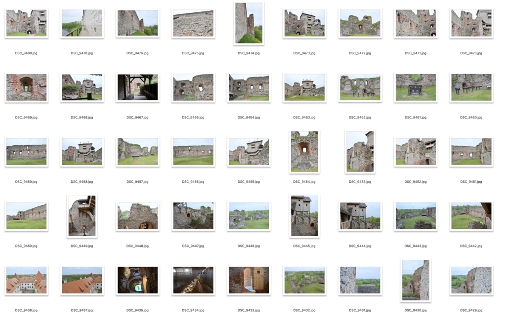Choose the DSC_9466.jpg thumbnail

click(193, 87)
